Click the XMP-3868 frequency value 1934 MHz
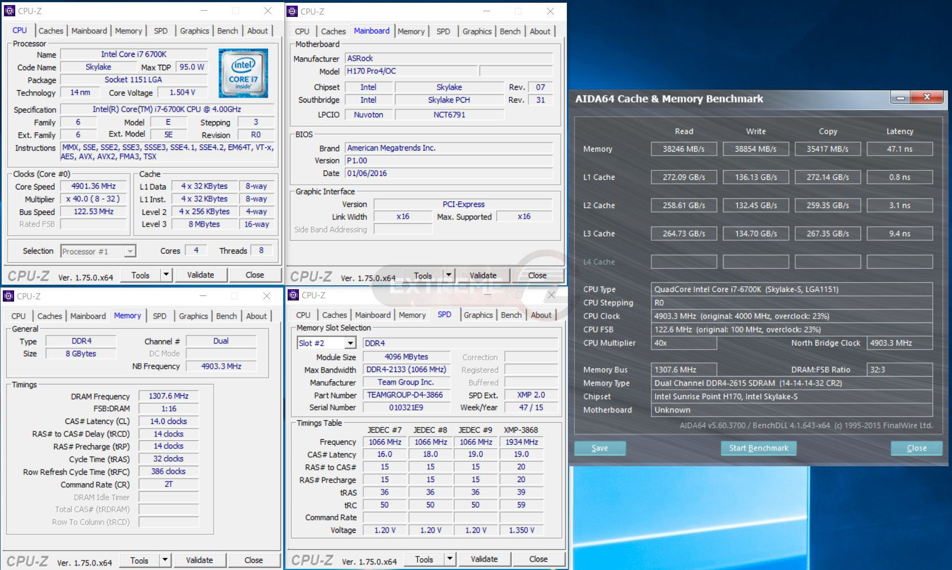 521,442
